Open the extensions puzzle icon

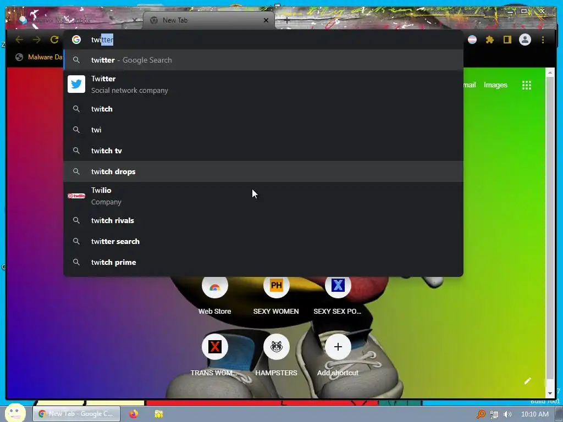pos(490,40)
